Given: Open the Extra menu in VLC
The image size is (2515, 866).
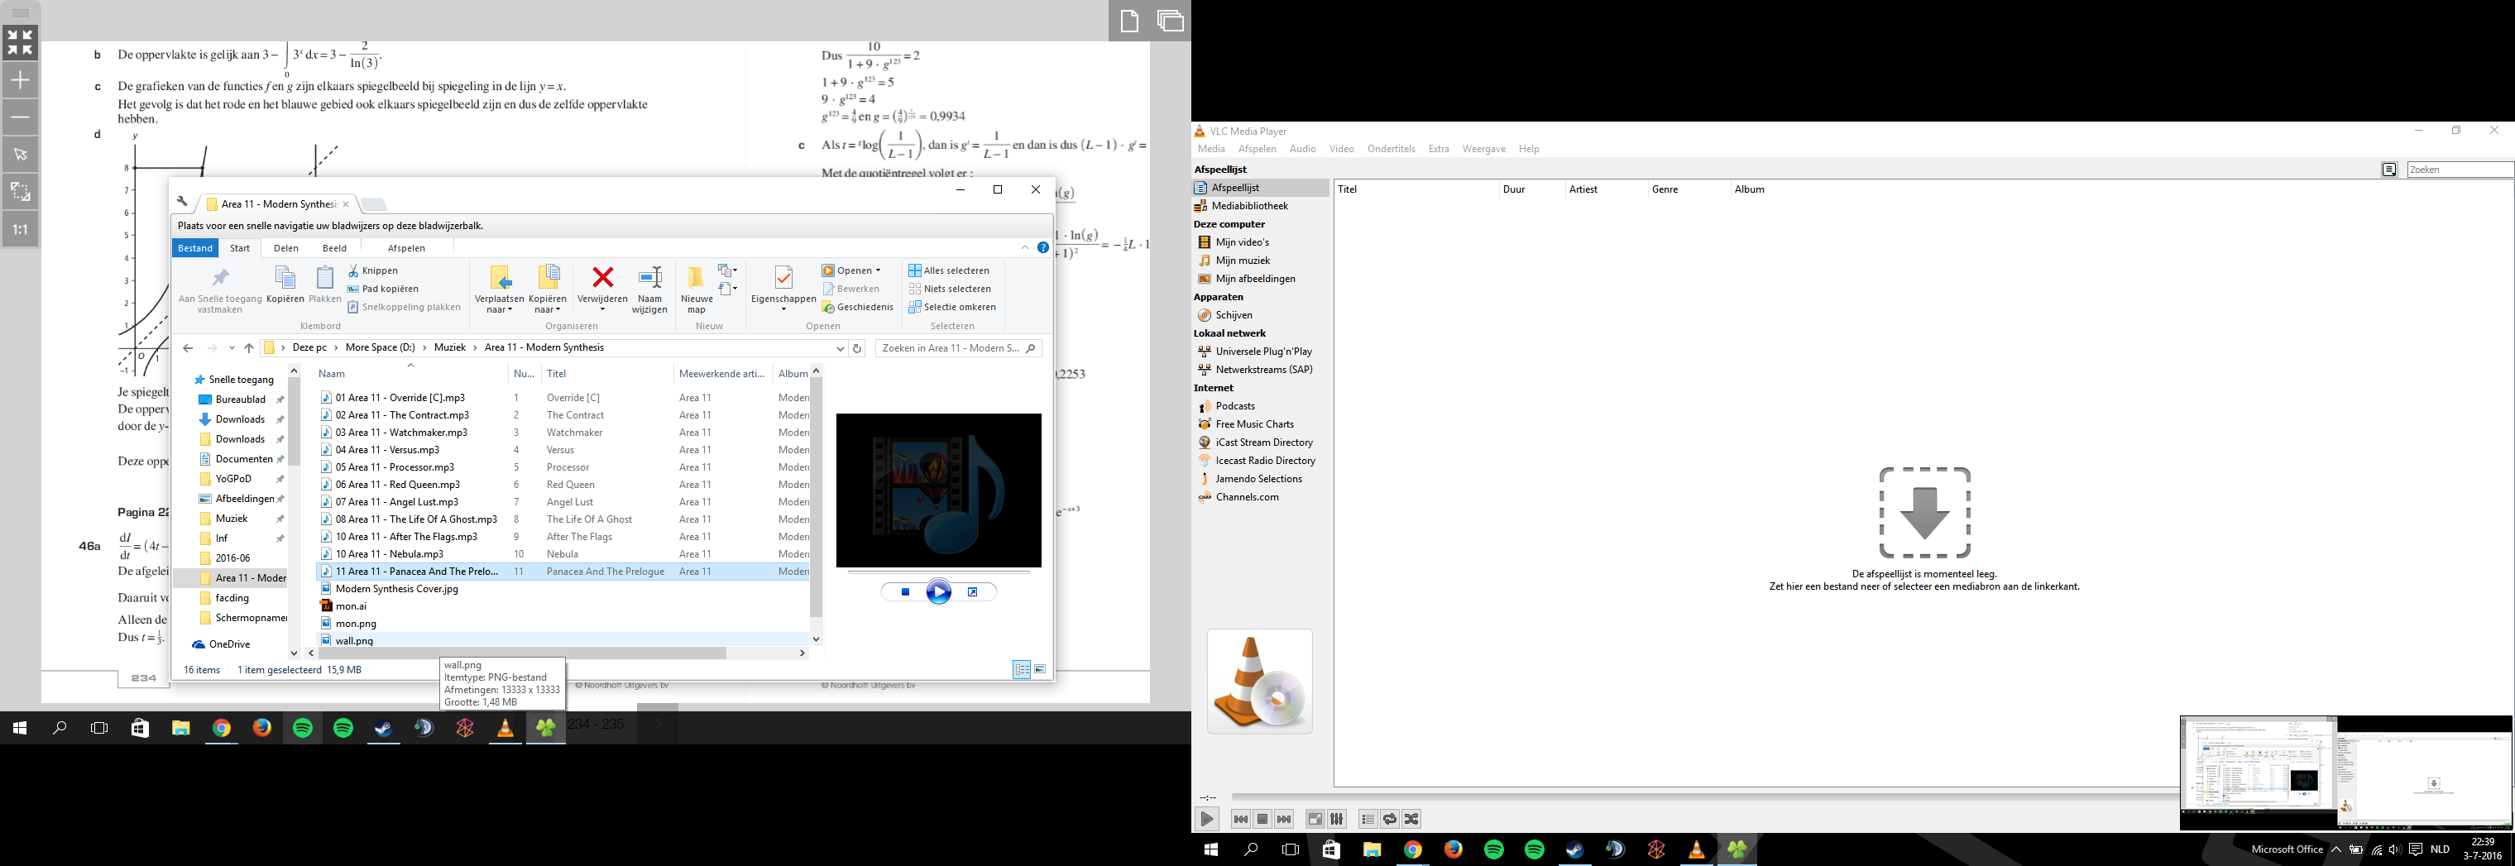Looking at the screenshot, I should pyautogui.click(x=1438, y=150).
